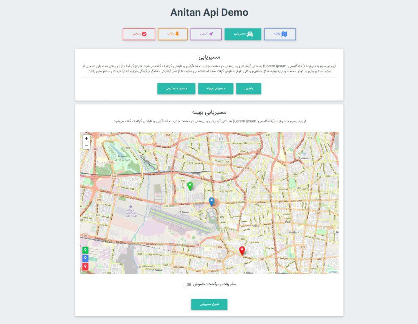Click the راهبری (Navigation) button
Screen dimensions: 418x324
coord(249,89)
